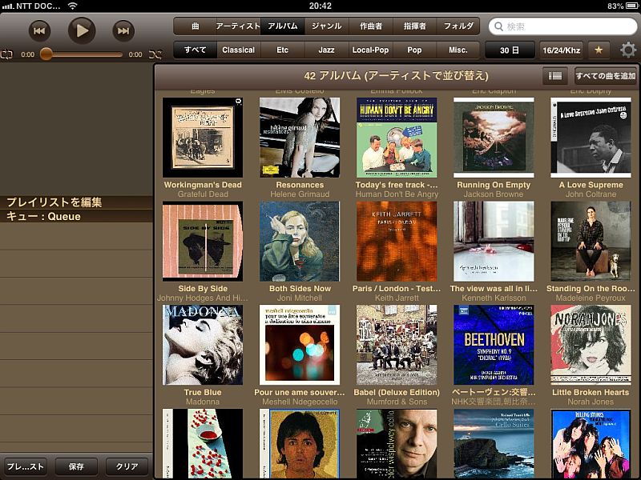Screen dimensions: 641x480
Task: Open Babel (Deluxe Edition) cover
Action: point(397,345)
